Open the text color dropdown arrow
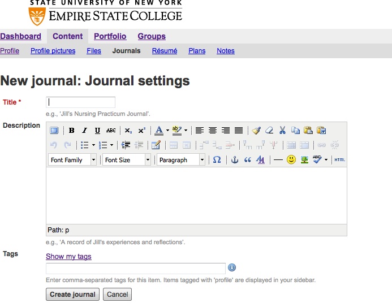 click(x=167, y=131)
